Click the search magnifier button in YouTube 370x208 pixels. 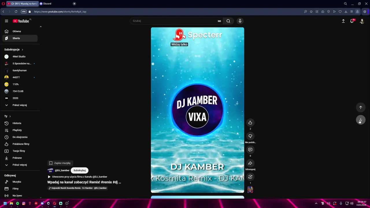228,21
